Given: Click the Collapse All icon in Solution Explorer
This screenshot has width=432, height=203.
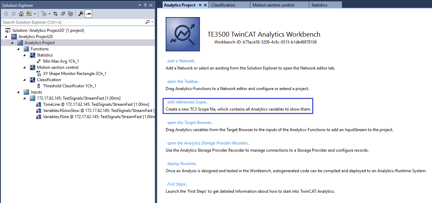Looking at the screenshot, I should tap(63, 14).
